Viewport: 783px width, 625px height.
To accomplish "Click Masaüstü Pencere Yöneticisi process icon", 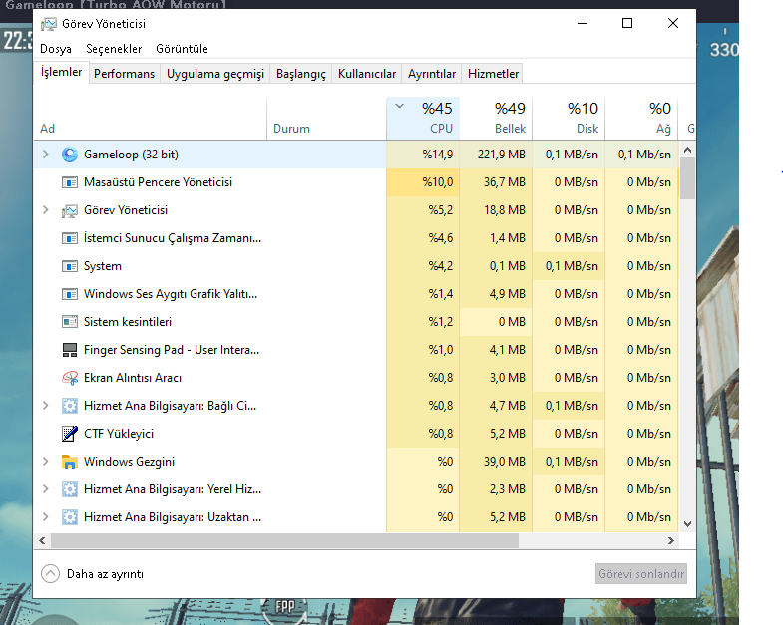I will click(x=70, y=182).
